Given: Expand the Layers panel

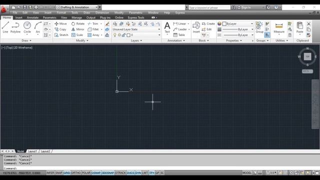Looking at the screenshot, I should coord(136,40).
